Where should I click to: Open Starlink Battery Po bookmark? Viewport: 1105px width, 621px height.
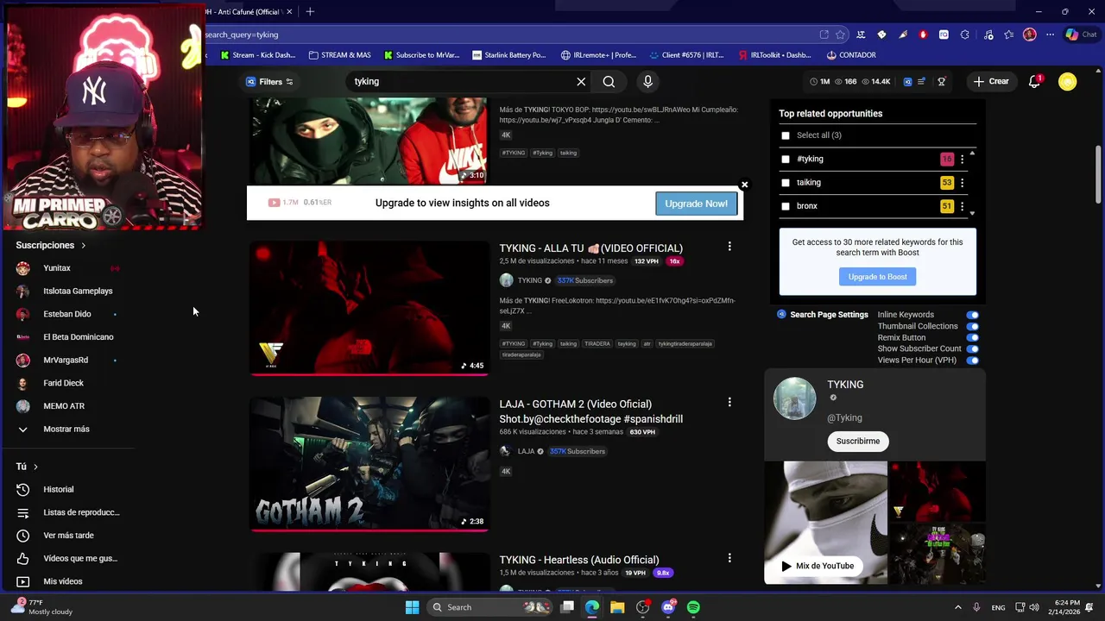coord(509,54)
